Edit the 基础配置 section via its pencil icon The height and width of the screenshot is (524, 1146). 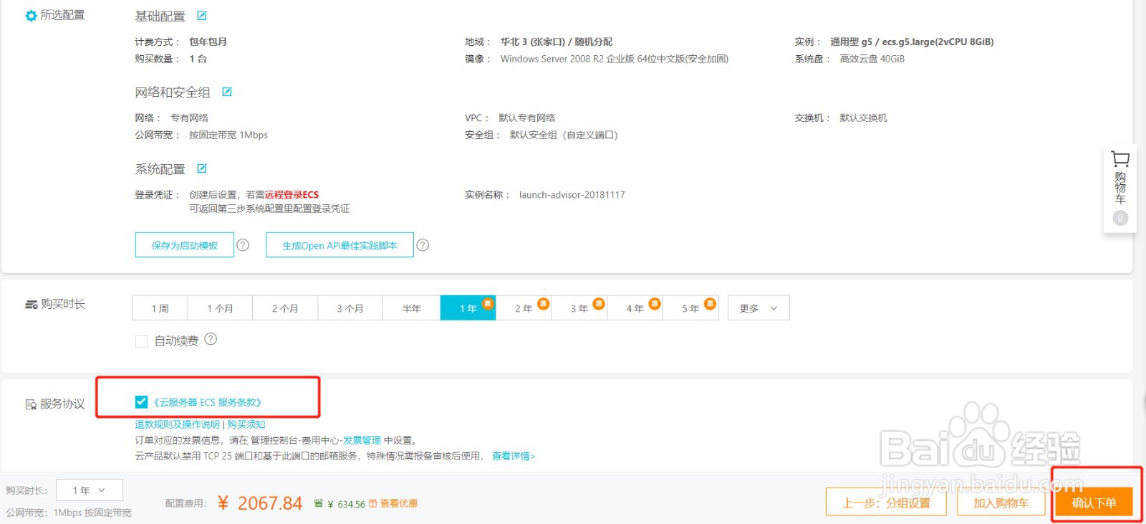pyautogui.click(x=202, y=16)
